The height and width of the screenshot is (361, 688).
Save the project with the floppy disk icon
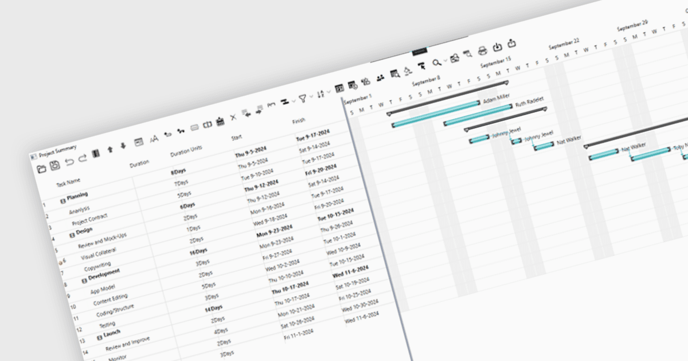[55, 166]
